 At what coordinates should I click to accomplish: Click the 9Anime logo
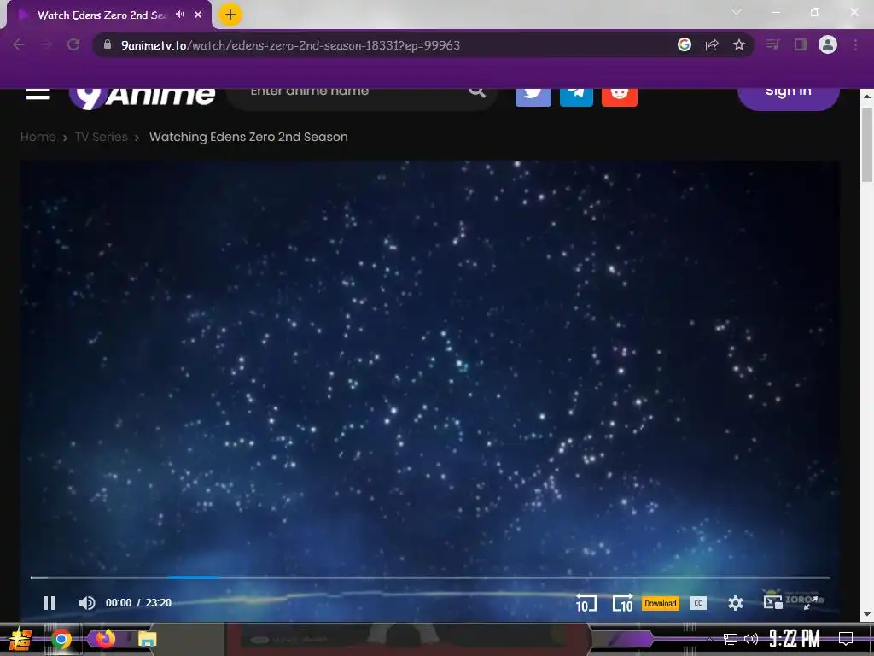click(x=143, y=97)
